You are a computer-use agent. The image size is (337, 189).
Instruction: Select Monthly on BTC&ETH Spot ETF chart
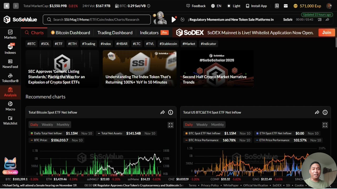coord(217,125)
